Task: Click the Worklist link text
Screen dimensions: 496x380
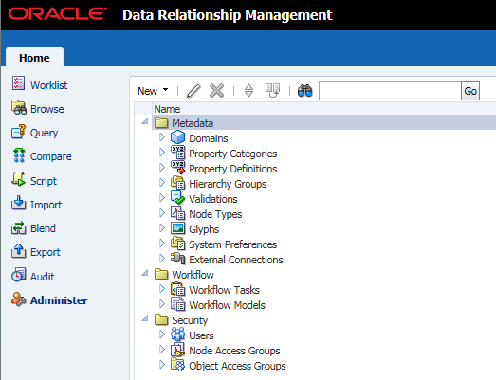Action: (48, 85)
